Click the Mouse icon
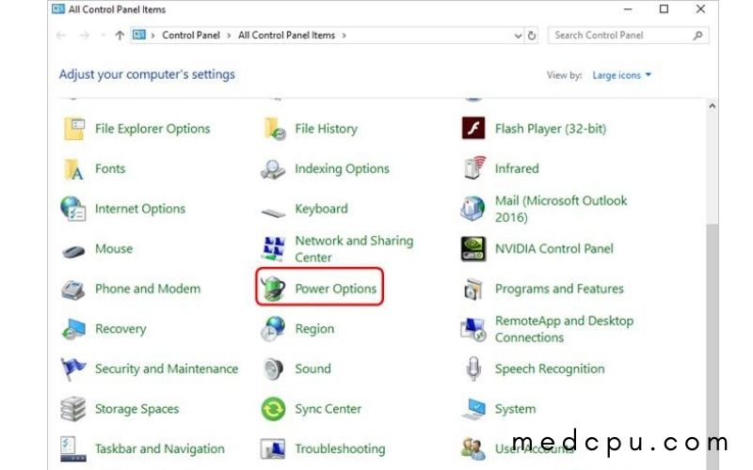753x470 pixels. click(73, 251)
